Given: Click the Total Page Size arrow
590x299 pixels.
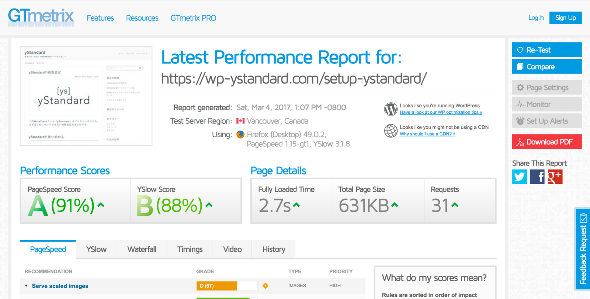Looking at the screenshot, I should (395, 205).
